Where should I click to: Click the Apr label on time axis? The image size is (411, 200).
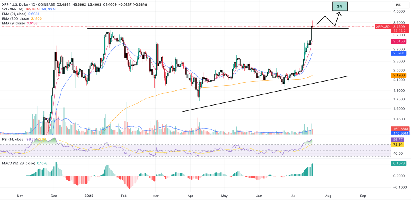coord(191,195)
